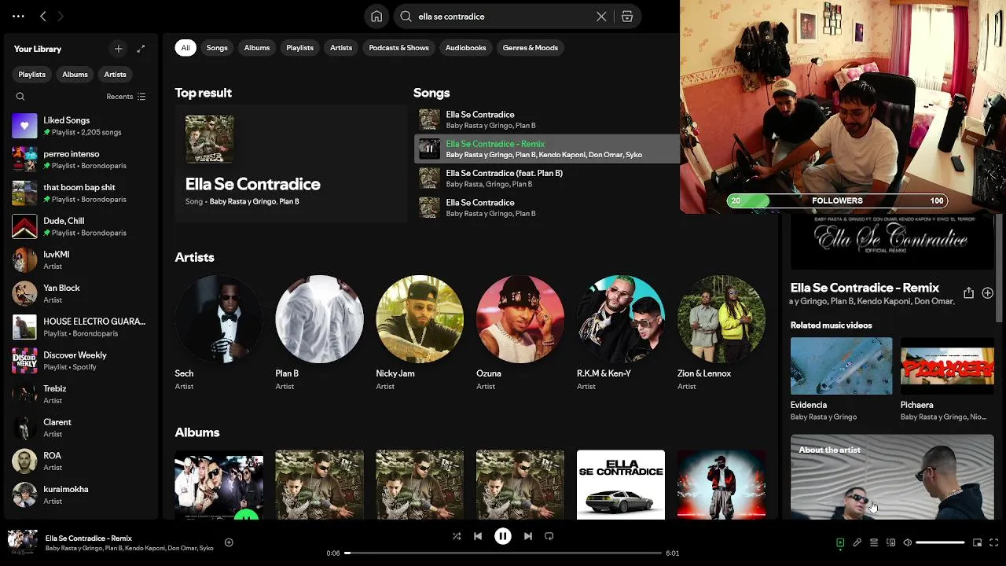Open the About the artist card
The width and height of the screenshot is (1006, 566).
tap(892, 476)
